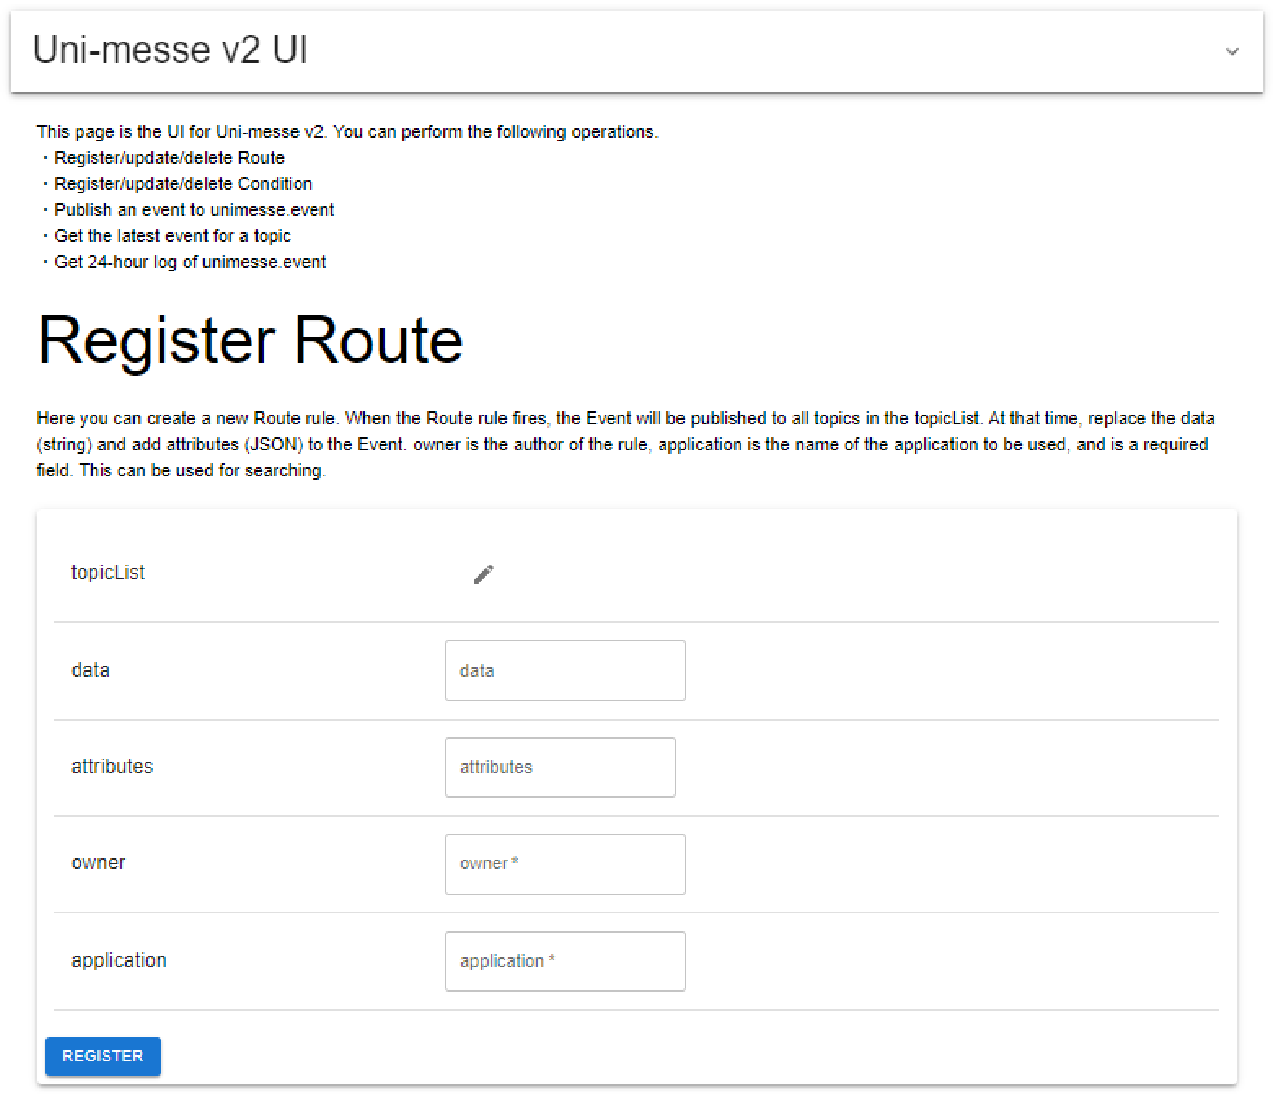The width and height of the screenshot is (1273, 1094).
Task: Click the Route rule description paragraph
Action: point(625,444)
